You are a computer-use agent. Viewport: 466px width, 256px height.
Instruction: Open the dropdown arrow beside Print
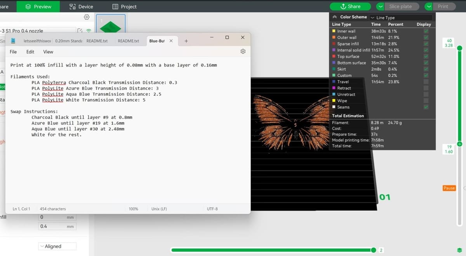coord(429,7)
